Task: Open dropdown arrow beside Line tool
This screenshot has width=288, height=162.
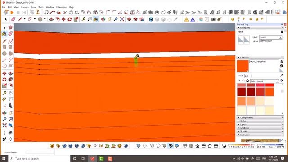Action: (24, 19)
